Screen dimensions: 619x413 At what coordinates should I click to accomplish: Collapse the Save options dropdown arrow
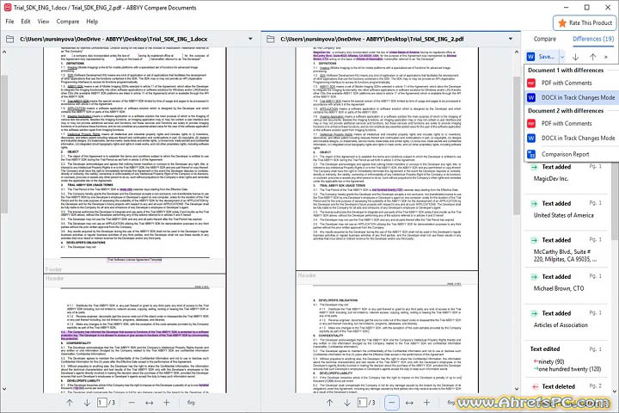pyautogui.click(x=562, y=57)
